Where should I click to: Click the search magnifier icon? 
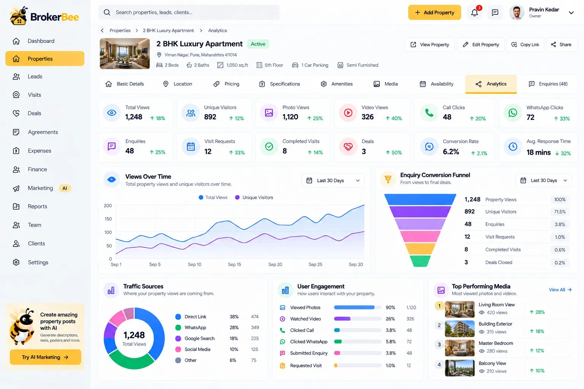(x=107, y=13)
